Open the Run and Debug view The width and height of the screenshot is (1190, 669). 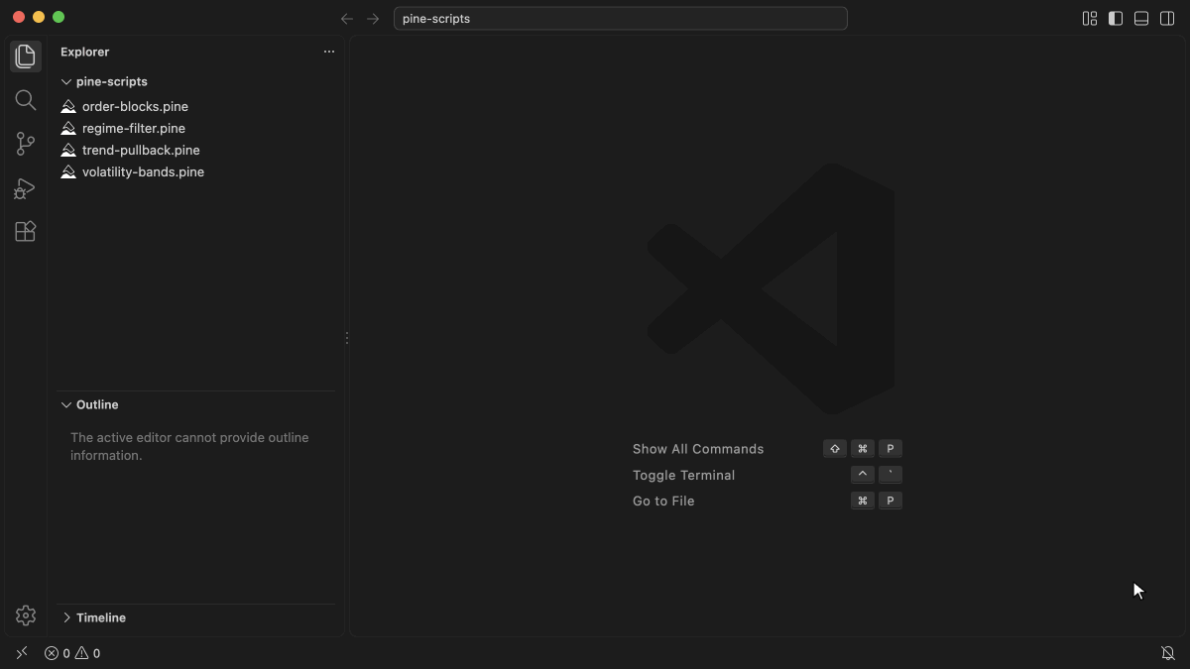(x=26, y=187)
